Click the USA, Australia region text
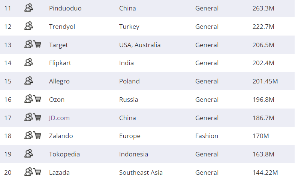 tap(140, 45)
